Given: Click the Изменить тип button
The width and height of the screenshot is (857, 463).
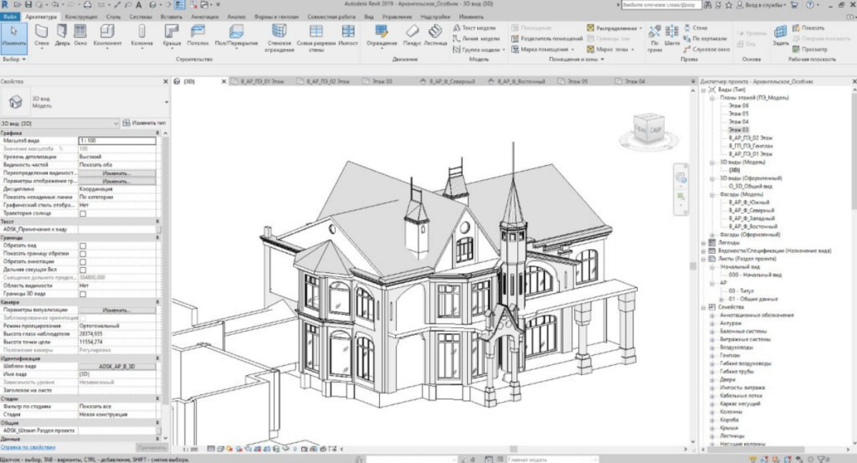Looking at the screenshot, I should click(144, 123).
